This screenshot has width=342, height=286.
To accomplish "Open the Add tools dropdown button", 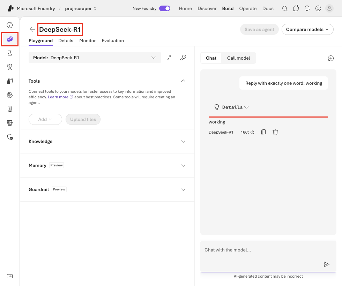I will coord(45,119).
